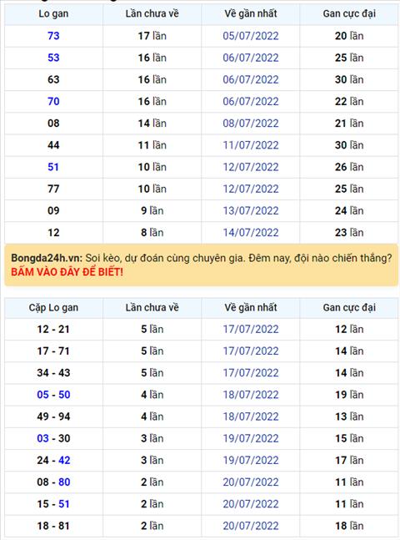Image resolution: width=400 pixels, height=540 pixels.
Task: Select the blue number 70 entry
Action: point(53,101)
